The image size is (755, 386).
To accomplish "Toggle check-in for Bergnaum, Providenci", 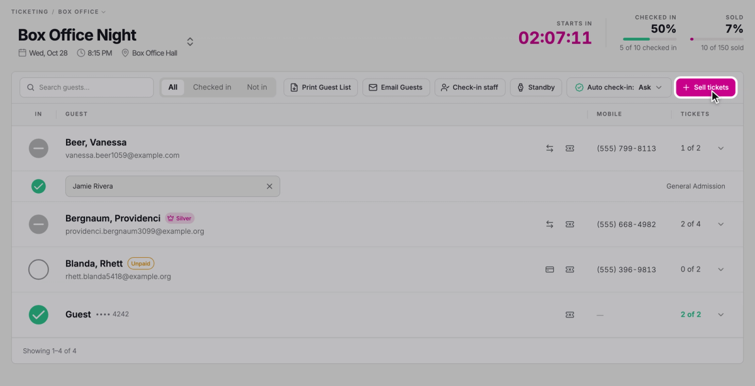I will click(38, 224).
